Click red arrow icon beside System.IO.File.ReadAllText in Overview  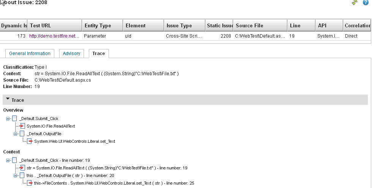coord(22,126)
